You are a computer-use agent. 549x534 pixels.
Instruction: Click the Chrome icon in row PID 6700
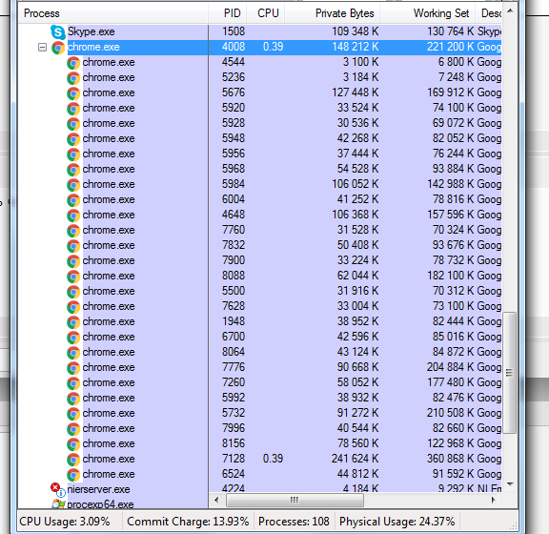(73, 338)
